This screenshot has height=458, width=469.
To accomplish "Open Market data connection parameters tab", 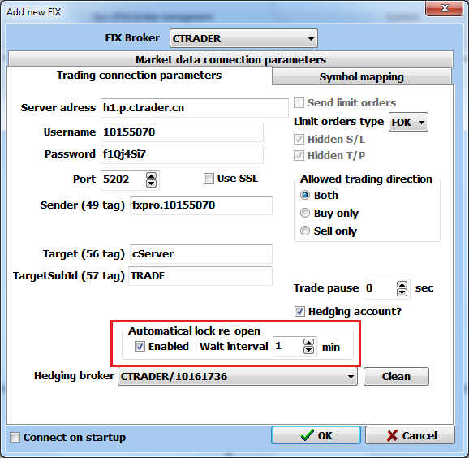I will click(x=230, y=59).
